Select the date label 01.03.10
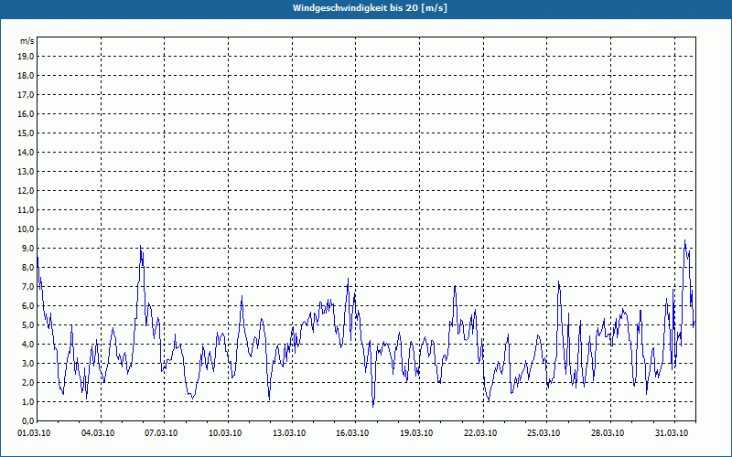Screen dimensions: 732x457 coord(34,433)
